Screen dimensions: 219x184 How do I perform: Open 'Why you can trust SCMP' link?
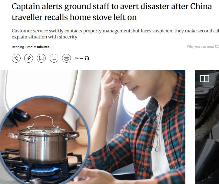(203, 47)
